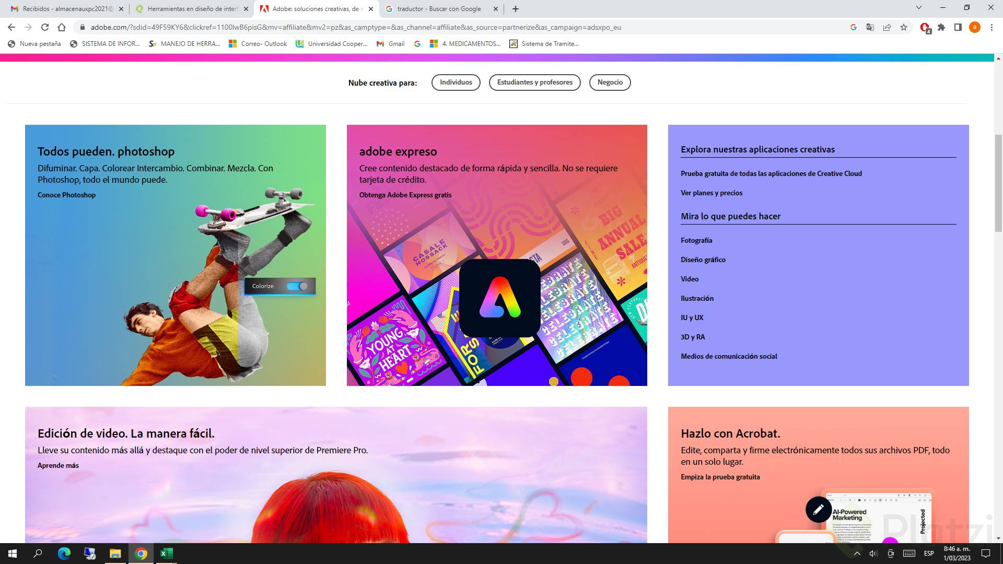Open the Chrome extensions puzzle icon
The height and width of the screenshot is (564, 1003).
point(941,27)
